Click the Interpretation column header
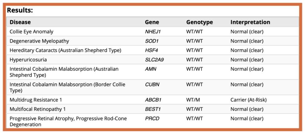 point(250,22)
